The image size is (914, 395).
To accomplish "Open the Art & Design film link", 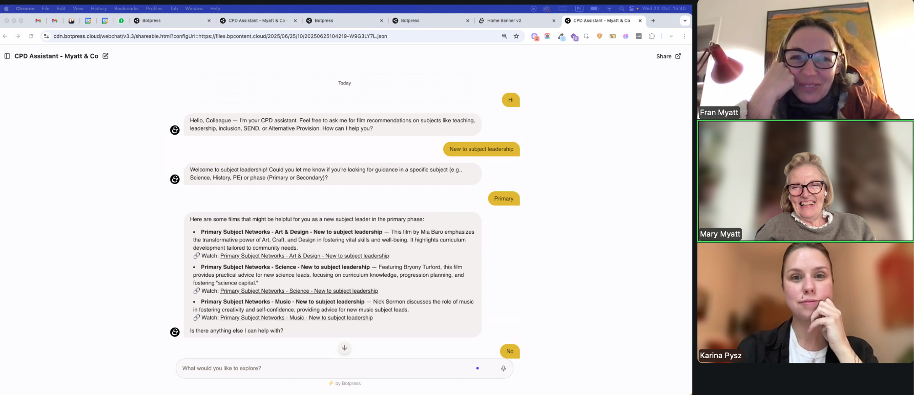I will pyautogui.click(x=304, y=256).
